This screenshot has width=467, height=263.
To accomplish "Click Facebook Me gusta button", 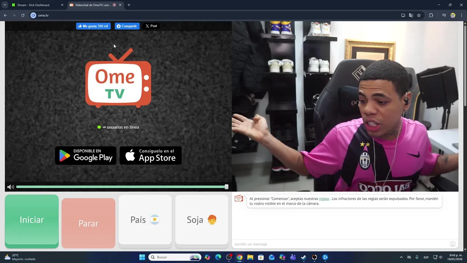I will [93, 26].
